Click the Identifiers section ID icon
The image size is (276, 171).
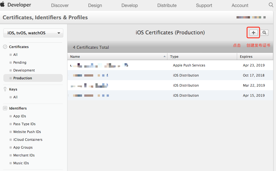click(5, 108)
